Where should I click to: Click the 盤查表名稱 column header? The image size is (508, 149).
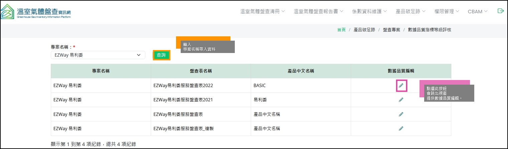coord(200,71)
